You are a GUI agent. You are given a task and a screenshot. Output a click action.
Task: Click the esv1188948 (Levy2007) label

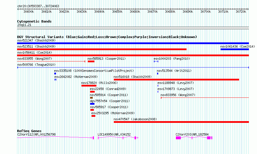pos(176,83)
